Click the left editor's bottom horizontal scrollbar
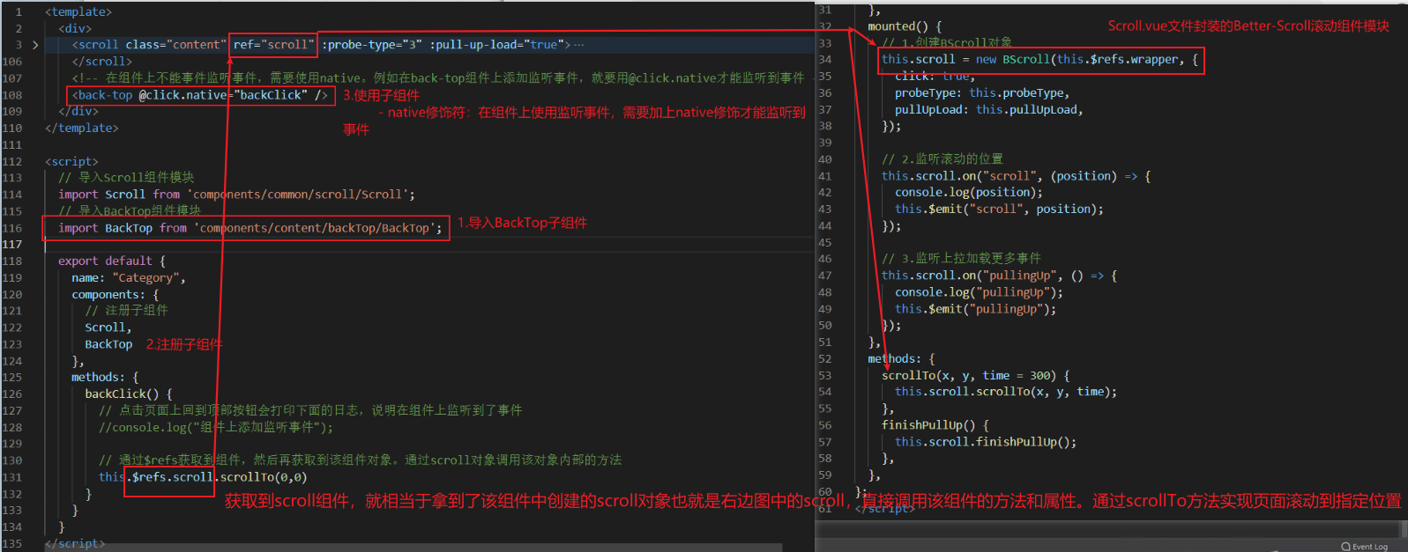The height and width of the screenshot is (552, 1408). 414,548
